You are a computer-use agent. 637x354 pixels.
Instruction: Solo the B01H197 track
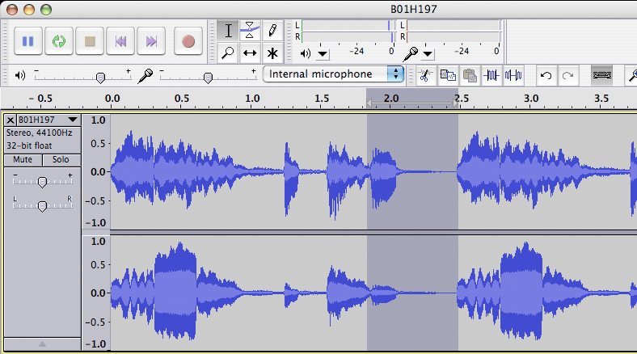point(61,159)
